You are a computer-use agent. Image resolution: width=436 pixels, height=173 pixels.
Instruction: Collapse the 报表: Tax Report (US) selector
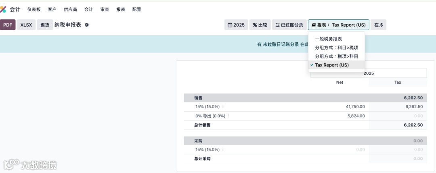pos(338,25)
